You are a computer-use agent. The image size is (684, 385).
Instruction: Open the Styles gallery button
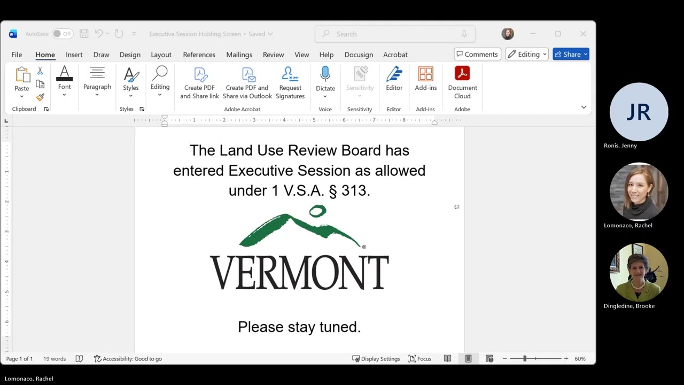131,82
